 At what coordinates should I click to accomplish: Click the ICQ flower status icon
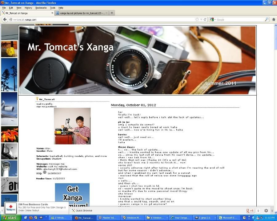click(x=45, y=172)
